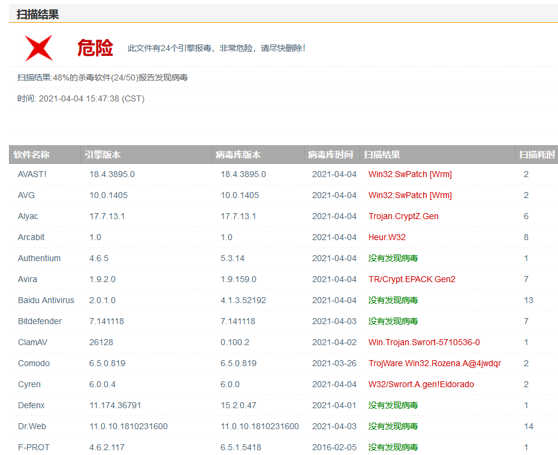This screenshot has width=558, height=455.
Task: Select the Defenx software name
Action: coord(31,405)
